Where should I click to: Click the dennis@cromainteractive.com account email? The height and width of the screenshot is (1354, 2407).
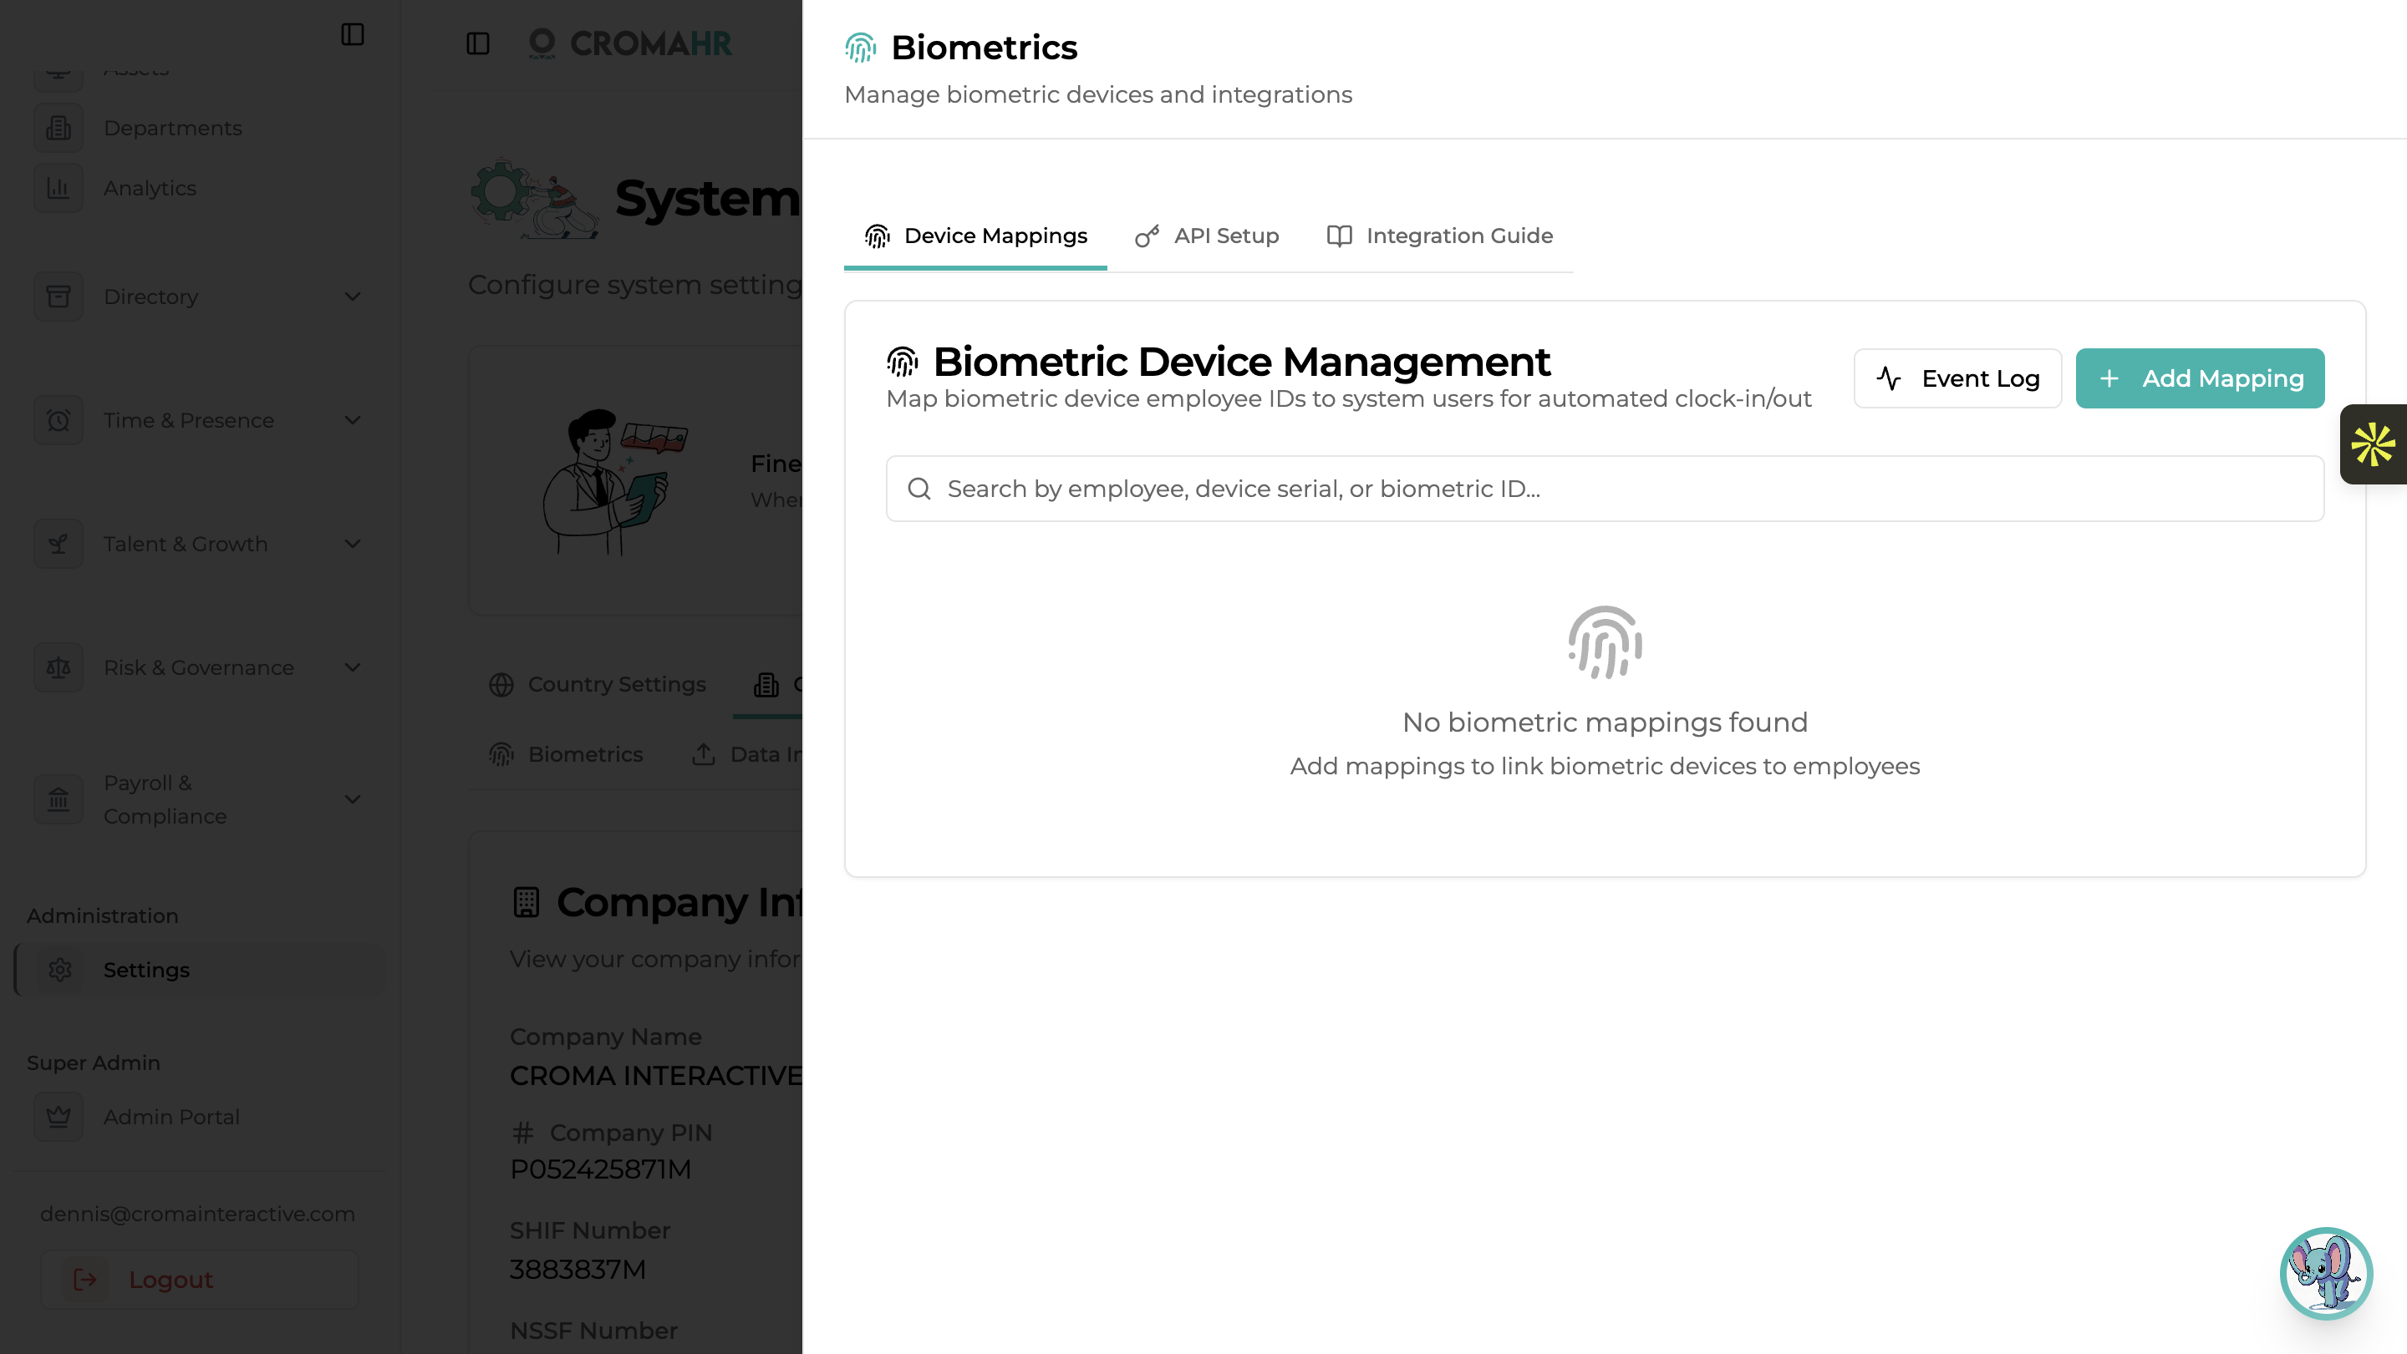coord(197,1214)
